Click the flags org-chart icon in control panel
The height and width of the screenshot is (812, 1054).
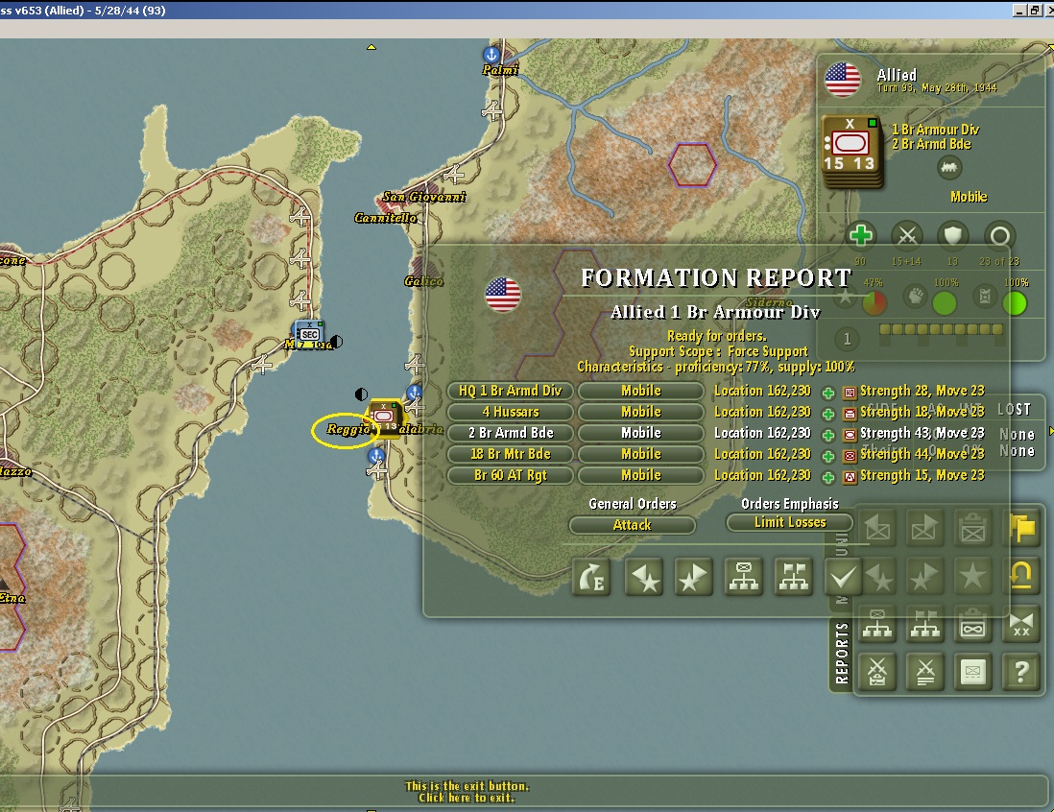[925, 625]
